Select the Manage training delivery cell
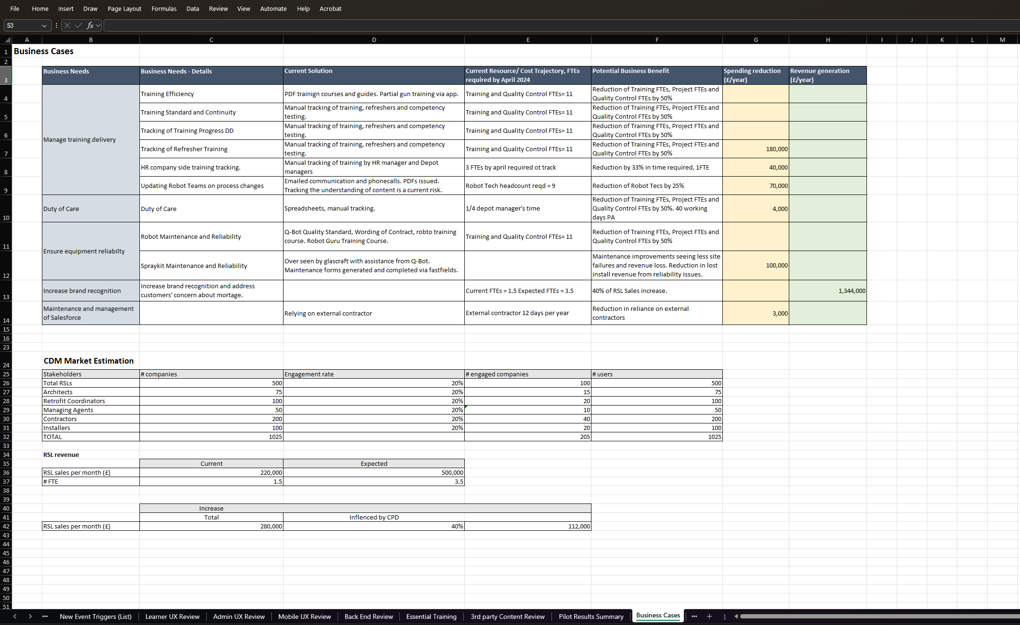Screen dimensions: 1020x625 (x=91, y=140)
